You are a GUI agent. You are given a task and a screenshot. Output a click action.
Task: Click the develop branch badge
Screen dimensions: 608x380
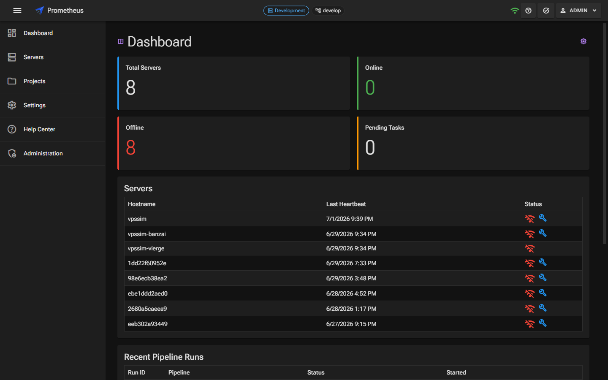(328, 11)
